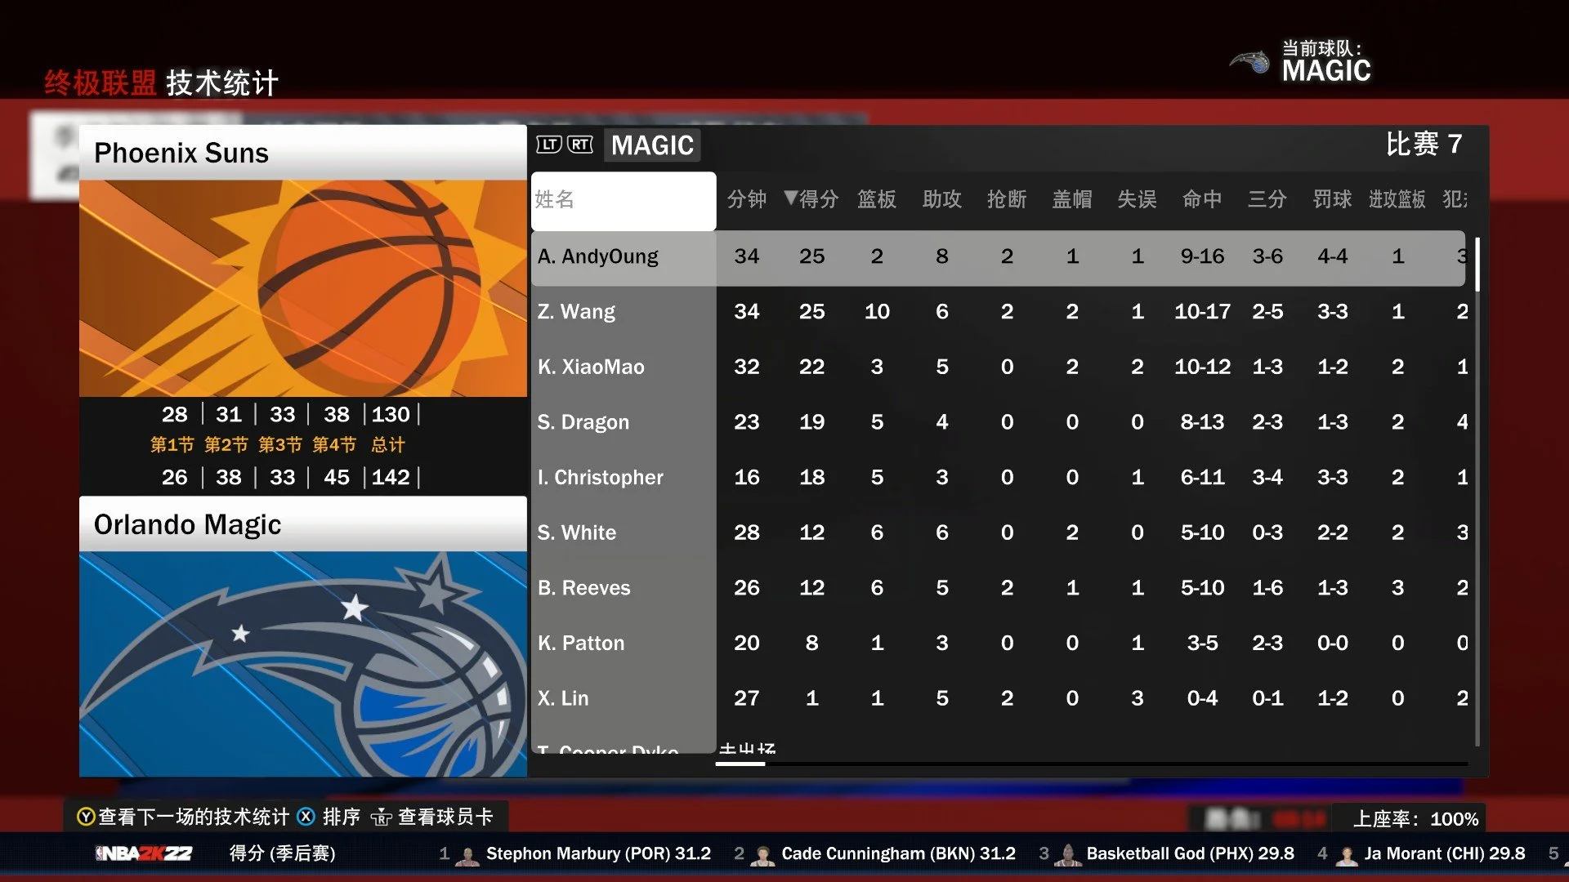Viewport: 1569px width, 882px height.
Task: Switch to the MAGIC team tab
Action: tap(652, 145)
